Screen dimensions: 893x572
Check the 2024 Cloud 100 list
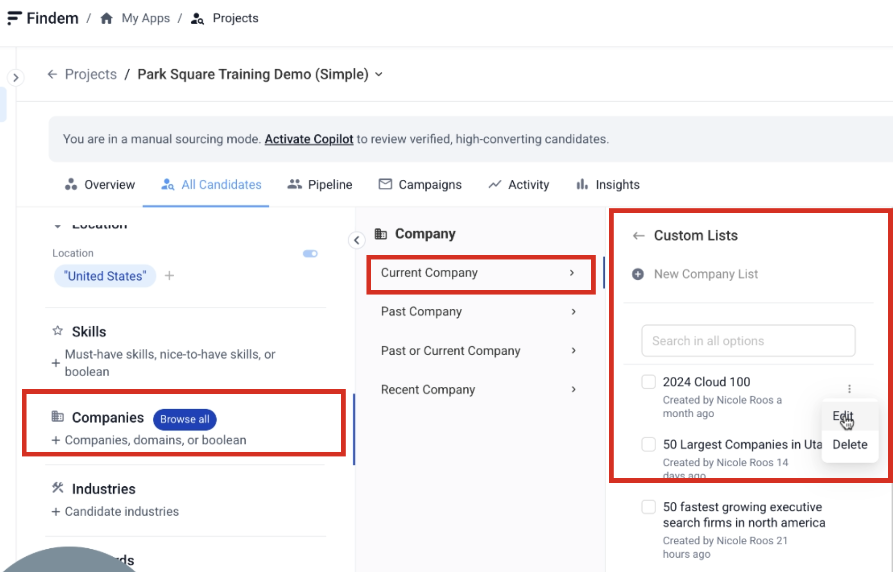coord(648,382)
